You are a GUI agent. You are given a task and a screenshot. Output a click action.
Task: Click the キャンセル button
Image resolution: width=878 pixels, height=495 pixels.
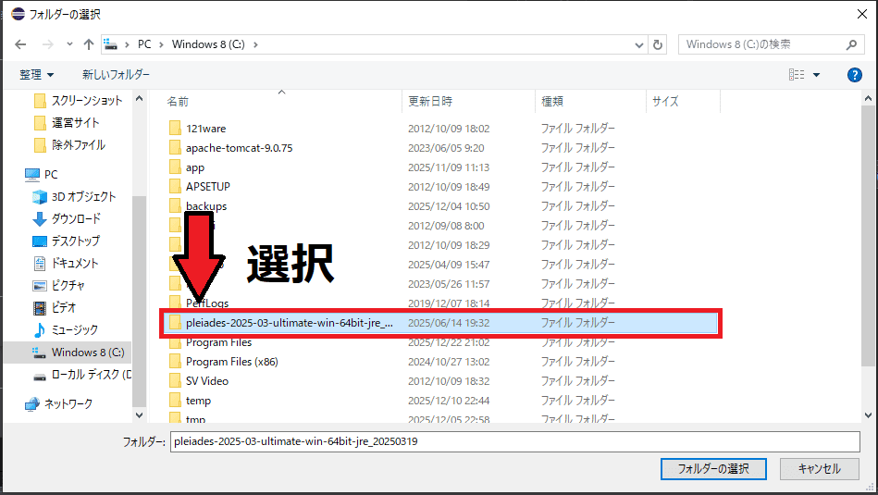point(819,468)
